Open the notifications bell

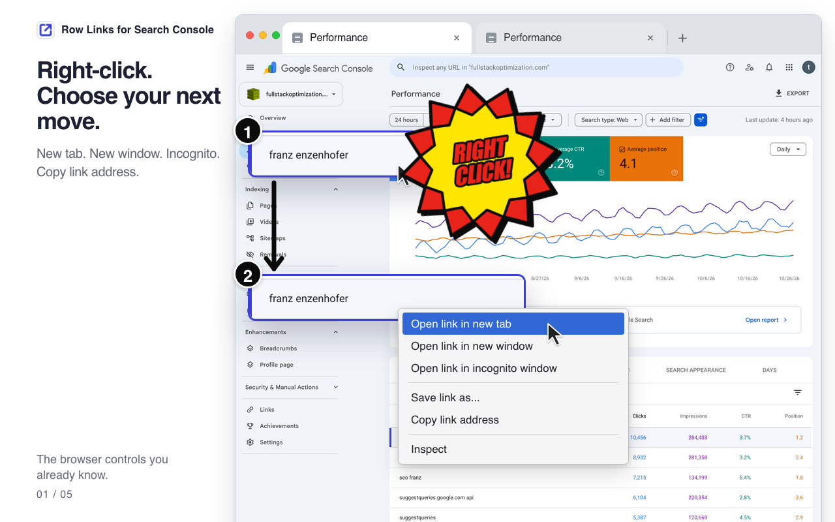click(x=769, y=67)
